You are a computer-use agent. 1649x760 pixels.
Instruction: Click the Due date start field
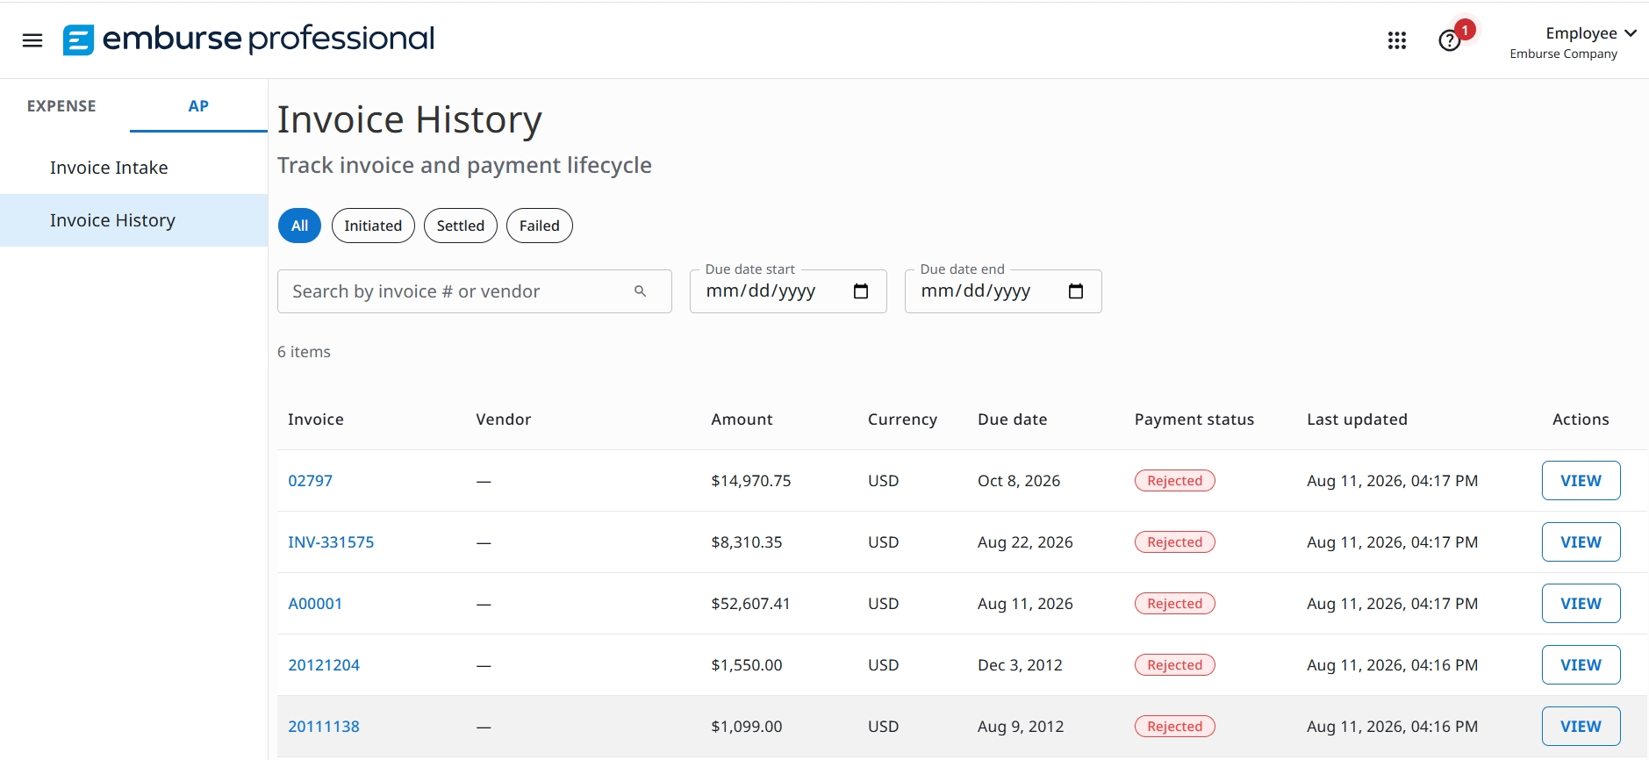pyautogui.click(x=788, y=291)
